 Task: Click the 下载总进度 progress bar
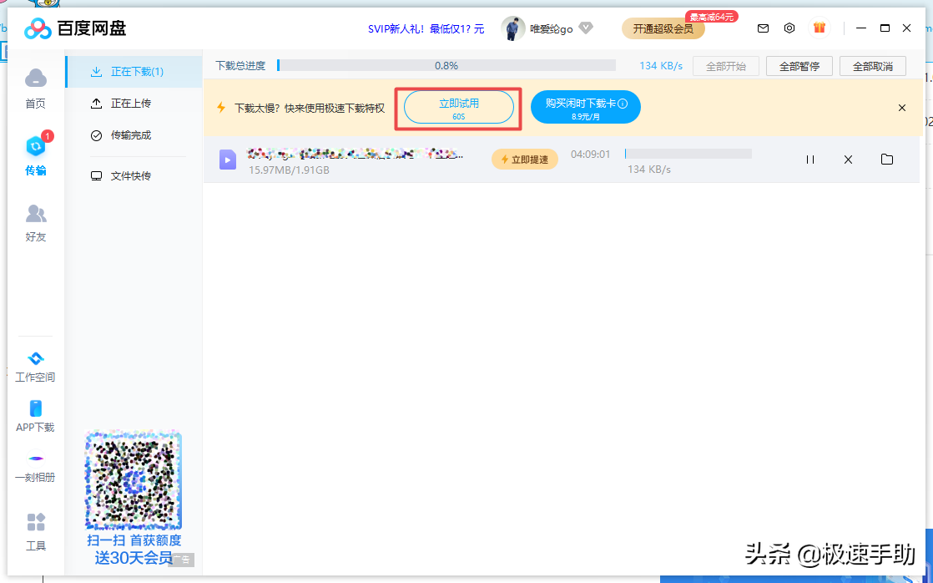tap(446, 65)
